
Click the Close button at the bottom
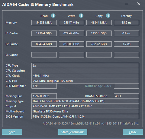[133, 132]
